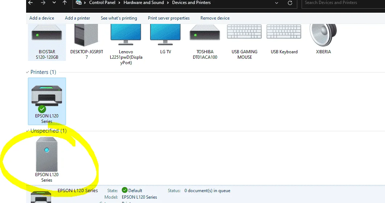Click Remove device
The width and height of the screenshot is (385, 203).
pos(215,18)
